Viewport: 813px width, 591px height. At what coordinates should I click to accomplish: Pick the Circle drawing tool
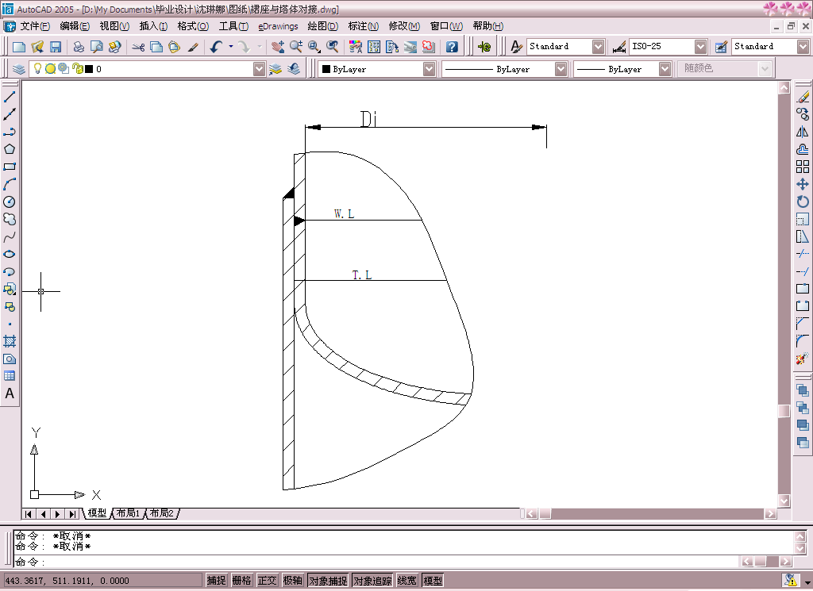tap(10, 201)
